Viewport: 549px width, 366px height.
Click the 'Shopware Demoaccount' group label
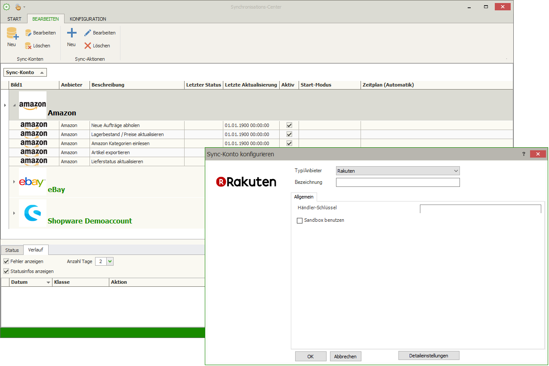(x=90, y=221)
